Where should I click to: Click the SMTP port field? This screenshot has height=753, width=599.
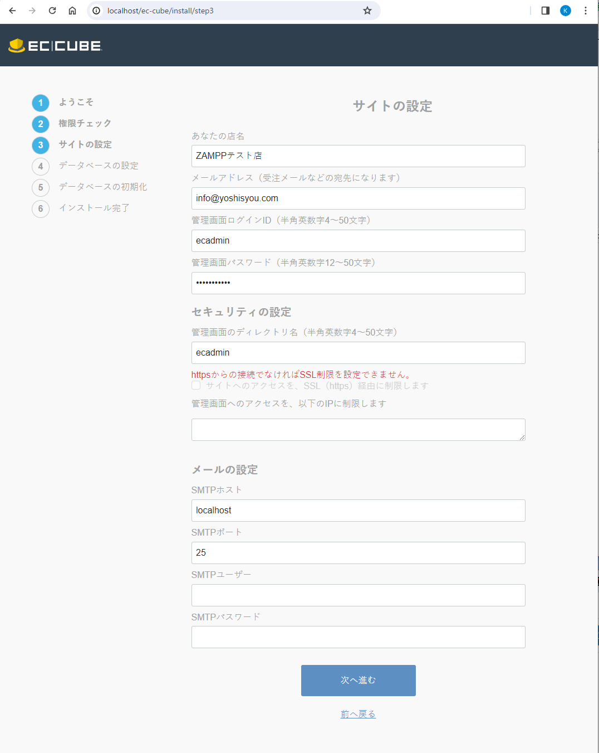coord(358,553)
